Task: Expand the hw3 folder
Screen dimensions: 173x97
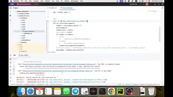Action: tap(19, 25)
